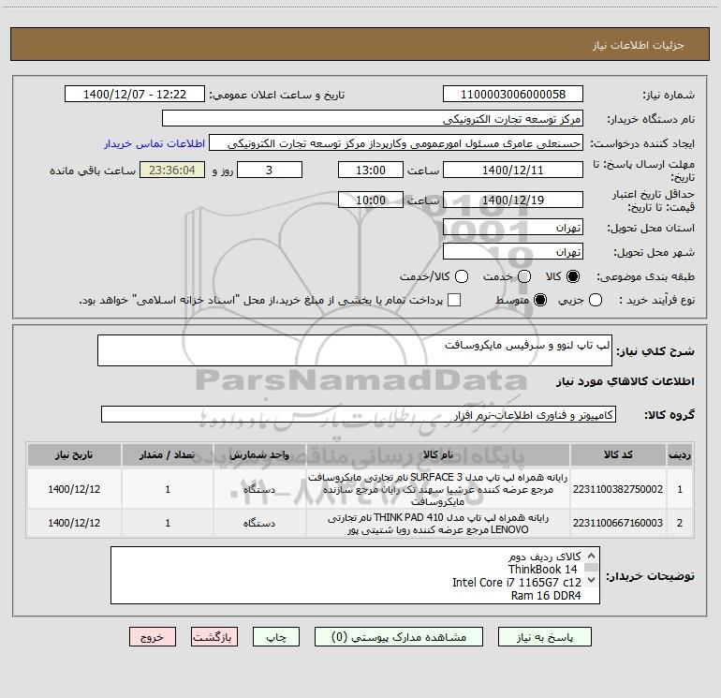Click the days remaining field showing 3

coord(270,170)
